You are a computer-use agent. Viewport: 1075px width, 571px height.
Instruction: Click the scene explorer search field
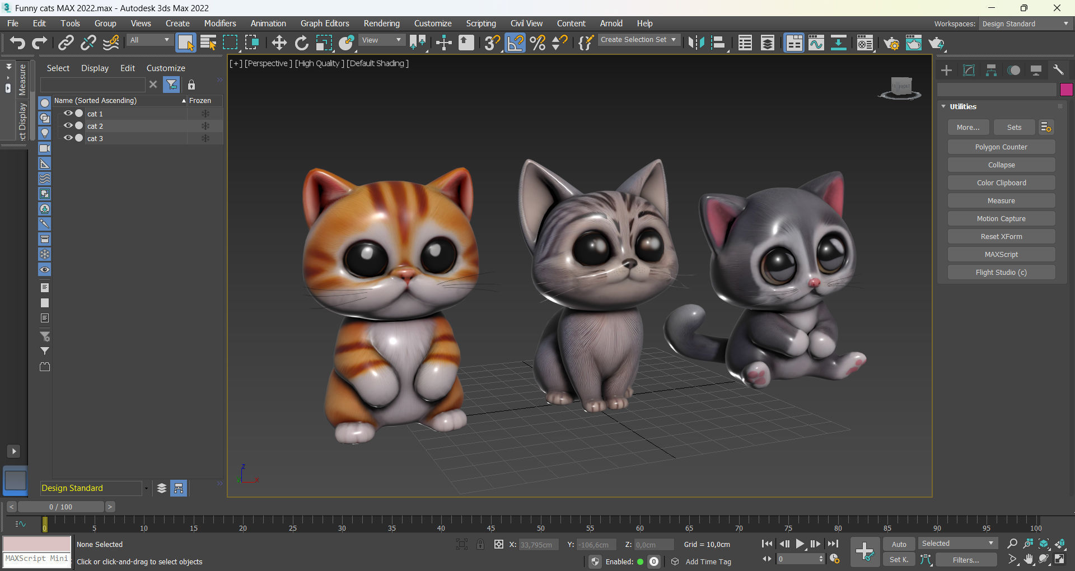point(92,85)
